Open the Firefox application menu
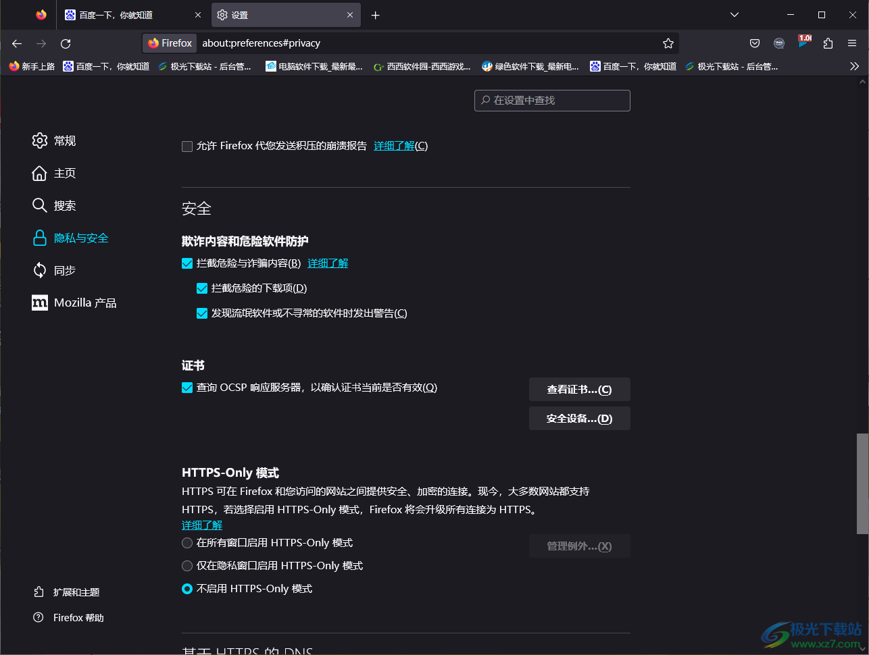The height and width of the screenshot is (655, 869). (852, 43)
